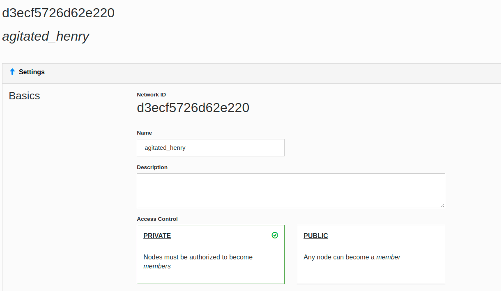Click the small Network ID label
Image resolution: width=501 pixels, height=291 pixels.
click(x=151, y=95)
